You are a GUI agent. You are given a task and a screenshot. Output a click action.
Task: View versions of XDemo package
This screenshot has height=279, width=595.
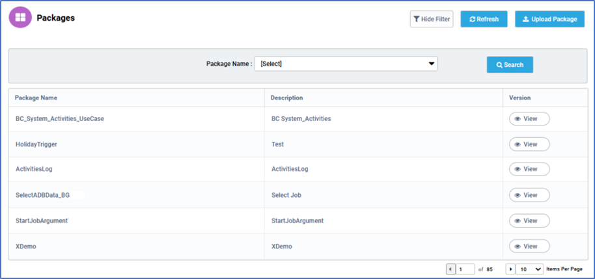[x=529, y=246]
